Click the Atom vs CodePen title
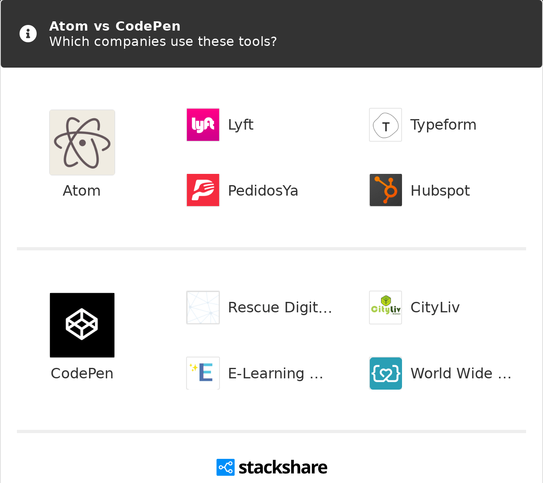This screenshot has height=483, width=543. (x=115, y=26)
